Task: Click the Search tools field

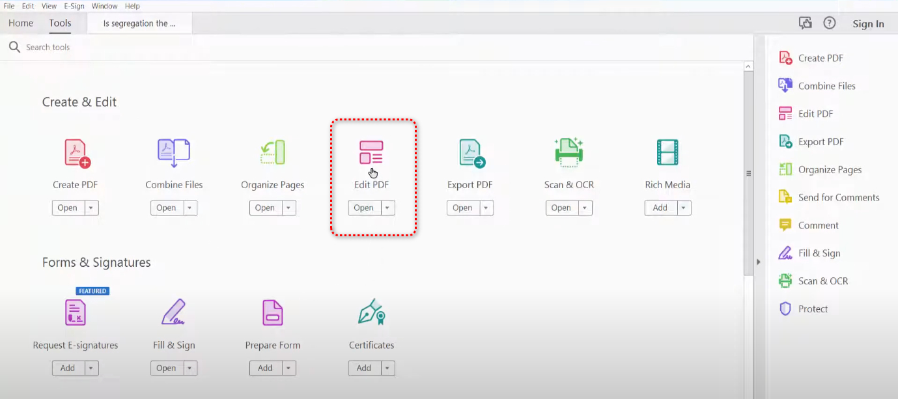Action: click(195, 48)
